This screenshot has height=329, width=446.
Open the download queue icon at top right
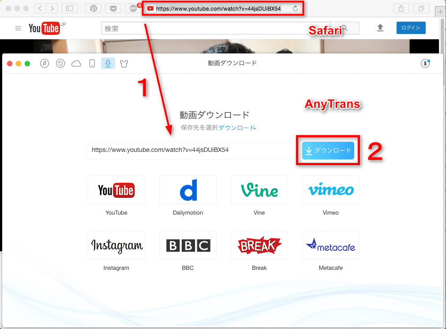[x=425, y=63]
